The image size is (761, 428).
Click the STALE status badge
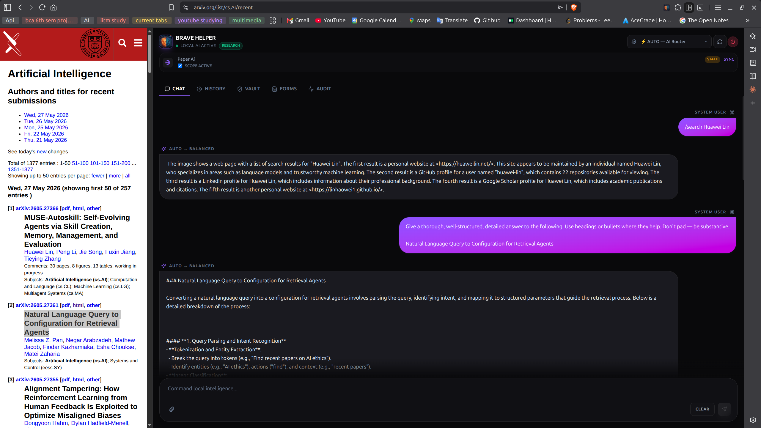pyautogui.click(x=712, y=59)
